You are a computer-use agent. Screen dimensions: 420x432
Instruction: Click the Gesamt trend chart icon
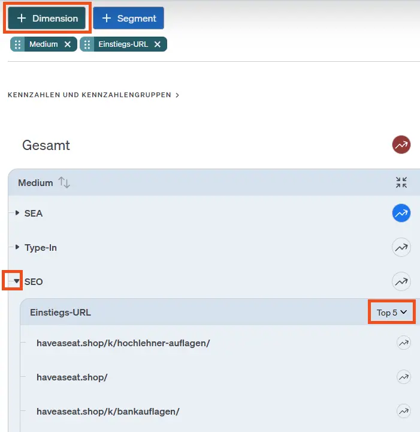(x=401, y=145)
